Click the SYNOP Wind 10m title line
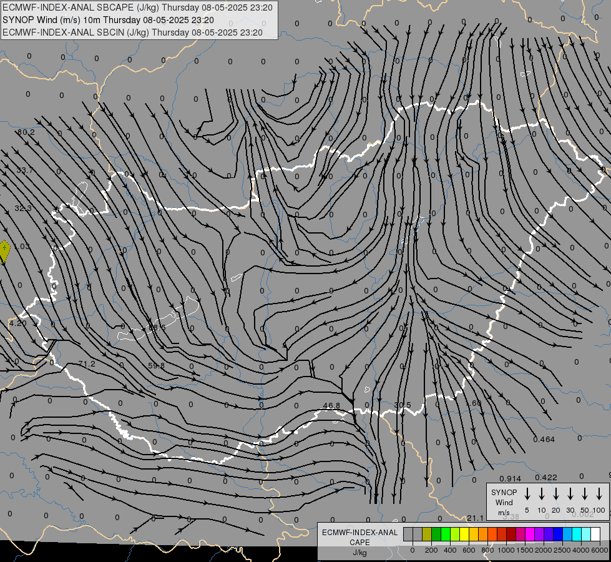The width and height of the screenshot is (611, 562). 108,20
